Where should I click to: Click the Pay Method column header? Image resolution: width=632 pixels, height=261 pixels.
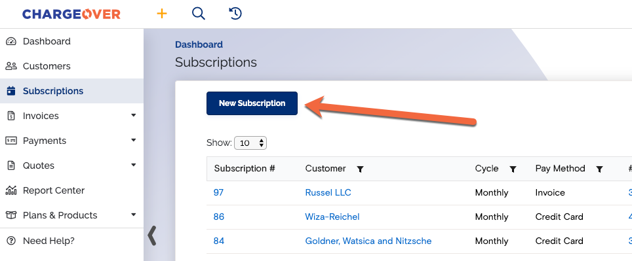tap(561, 169)
